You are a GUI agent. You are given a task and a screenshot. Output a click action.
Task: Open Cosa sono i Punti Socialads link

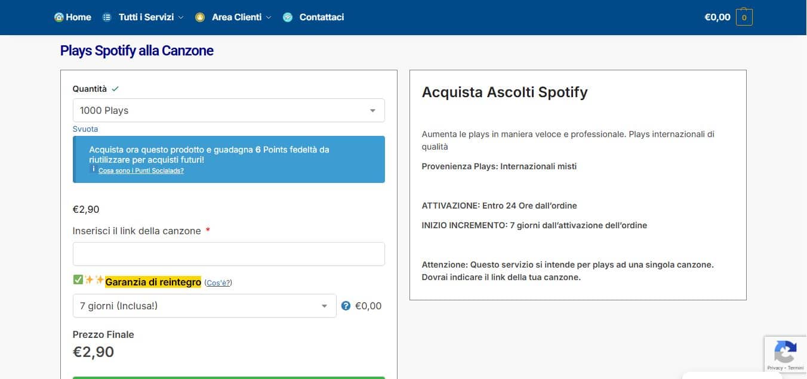pyautogui.click(x=141, y=170)
